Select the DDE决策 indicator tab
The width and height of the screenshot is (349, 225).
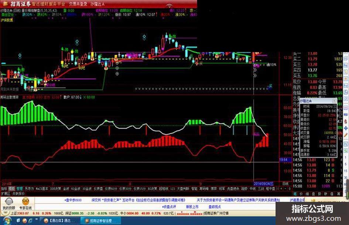click(x=55, y=189)
